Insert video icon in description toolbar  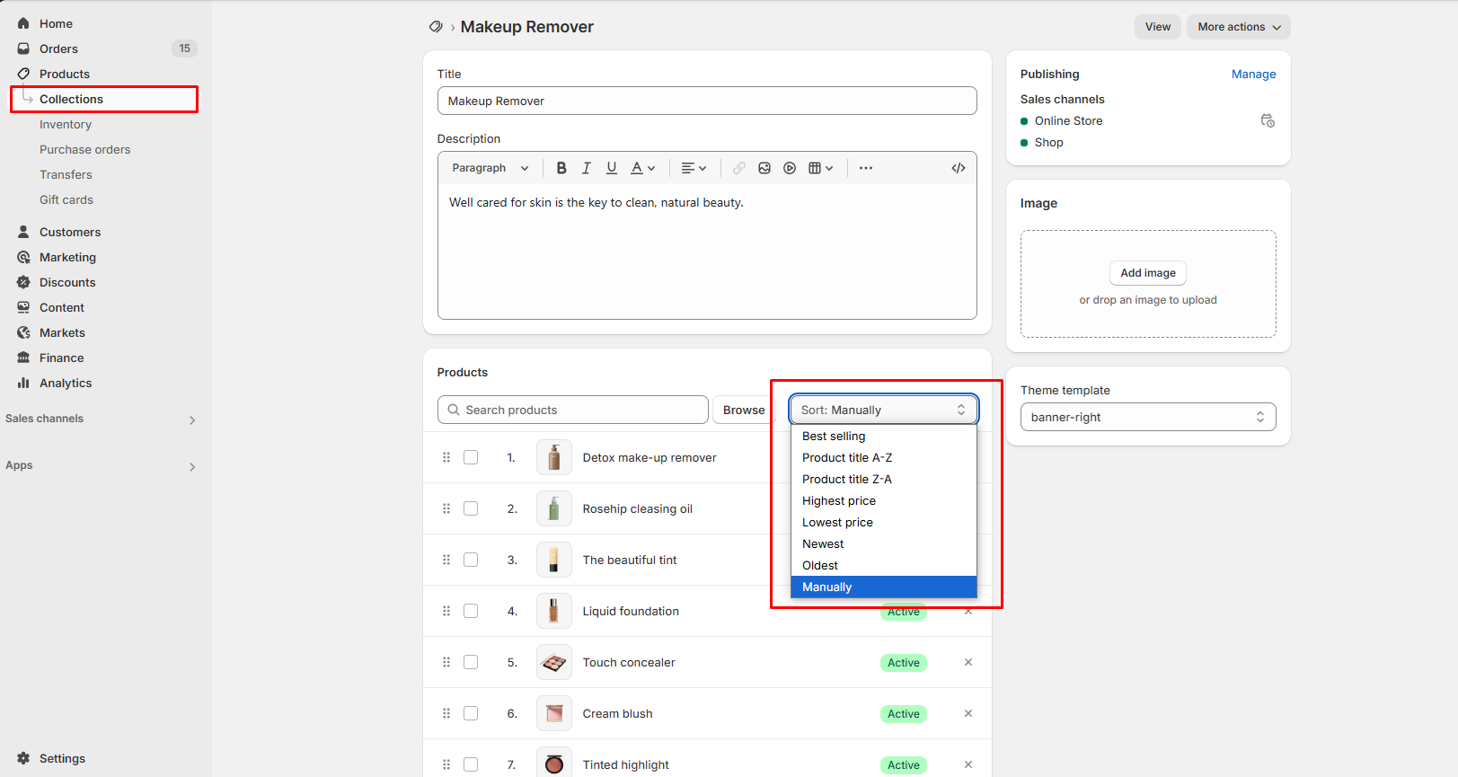click(x=790, y=168)
